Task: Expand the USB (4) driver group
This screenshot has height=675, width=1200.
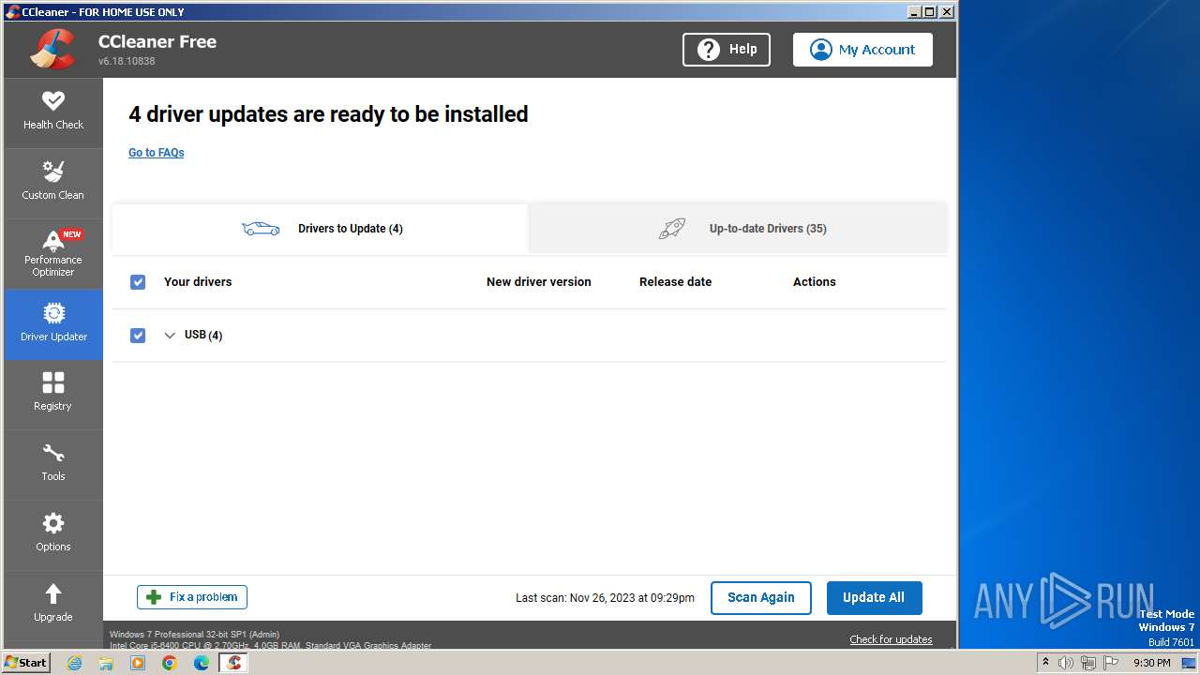Action: click(170, 336)
